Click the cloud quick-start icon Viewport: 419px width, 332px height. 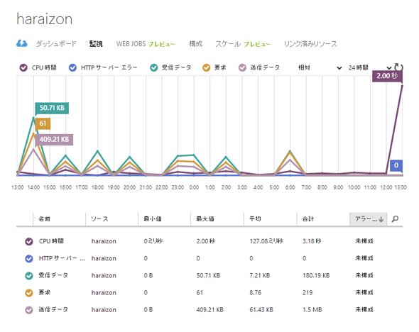pyautogui.click(x=21, y=43)
